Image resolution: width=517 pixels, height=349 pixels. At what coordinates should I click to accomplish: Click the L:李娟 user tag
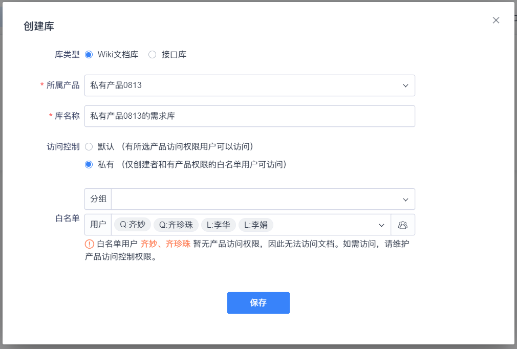(x=255, y=224)
